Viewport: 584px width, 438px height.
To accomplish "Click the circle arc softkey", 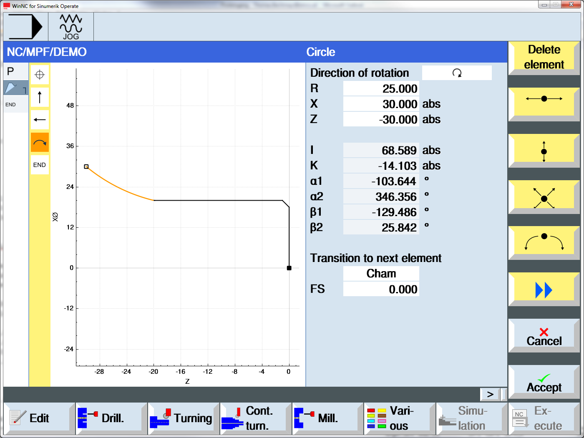I will coord(544,243).
